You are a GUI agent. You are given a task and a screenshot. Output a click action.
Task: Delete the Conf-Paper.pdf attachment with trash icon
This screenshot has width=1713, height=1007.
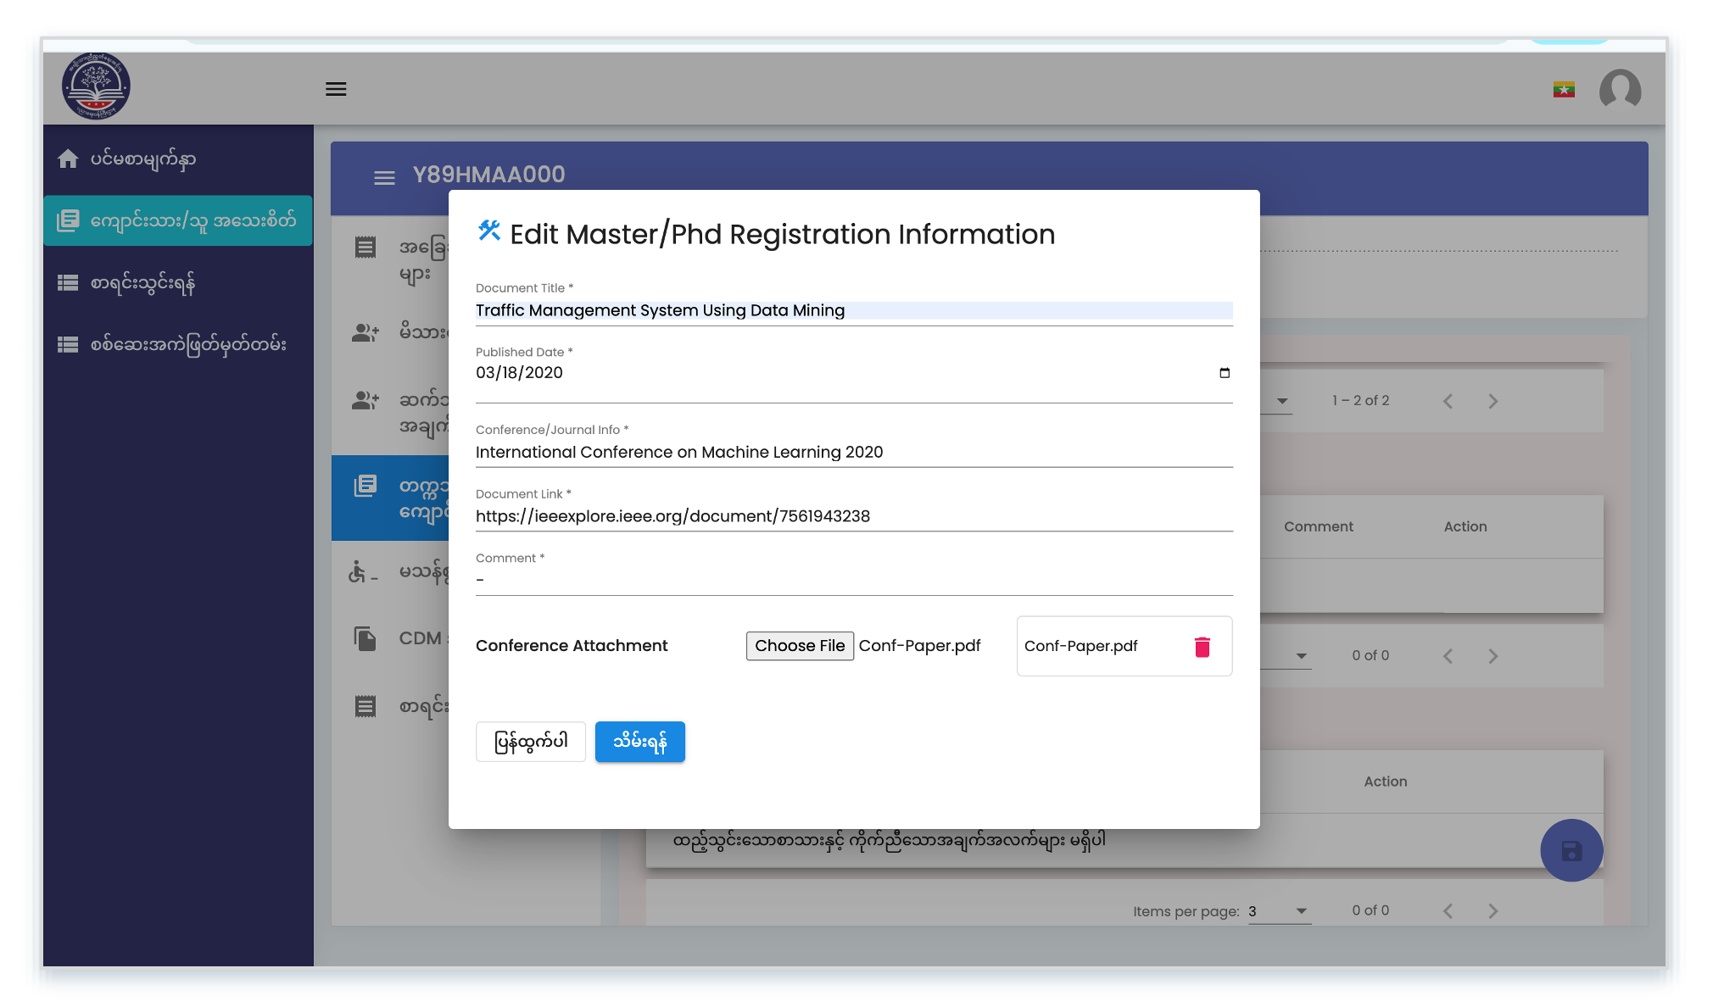1202,647
